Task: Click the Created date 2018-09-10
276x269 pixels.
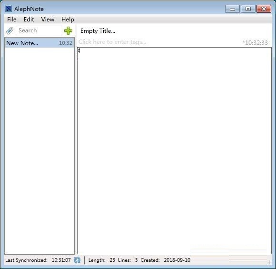Action: pos(177,260)
